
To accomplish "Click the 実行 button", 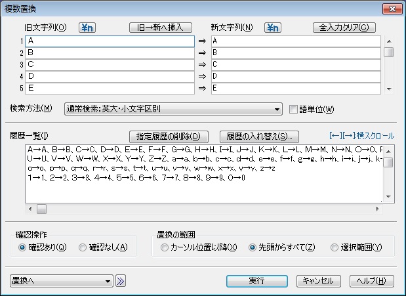I will tap(257, 281).
